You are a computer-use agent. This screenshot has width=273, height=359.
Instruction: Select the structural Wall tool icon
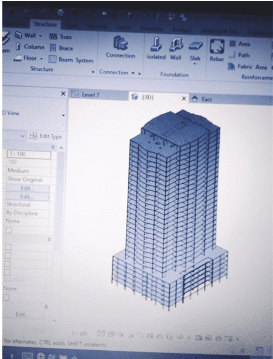point(18,35)
